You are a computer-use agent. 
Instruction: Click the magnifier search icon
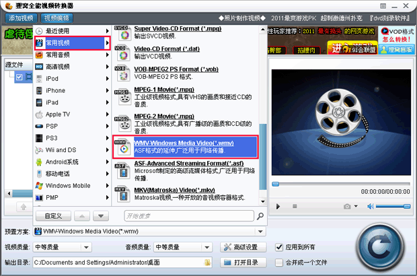pos(260,216)
